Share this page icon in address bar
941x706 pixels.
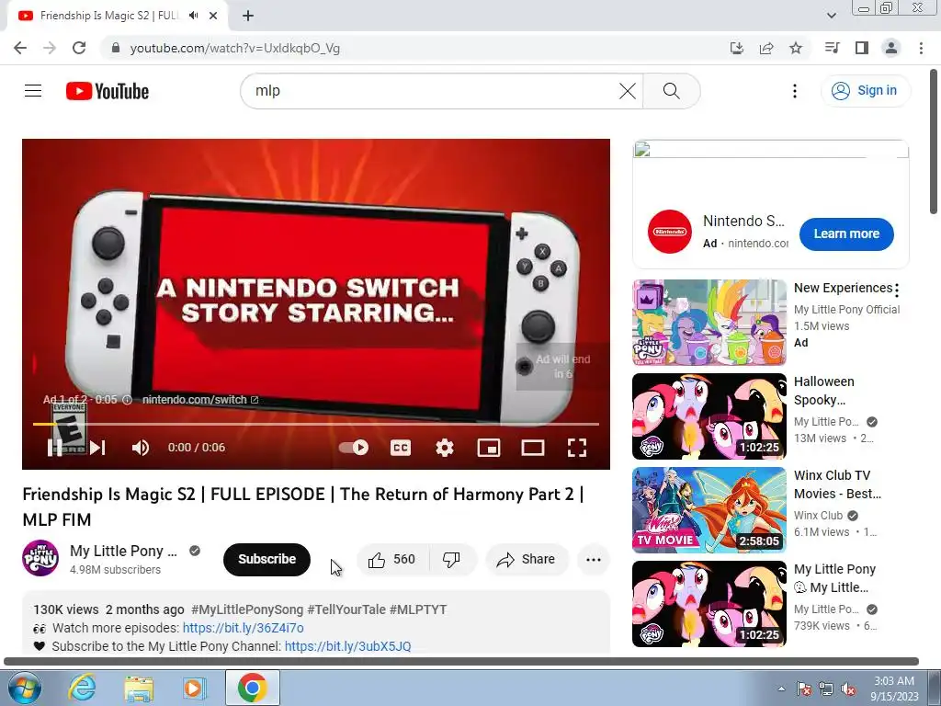(x=766, y=48)
